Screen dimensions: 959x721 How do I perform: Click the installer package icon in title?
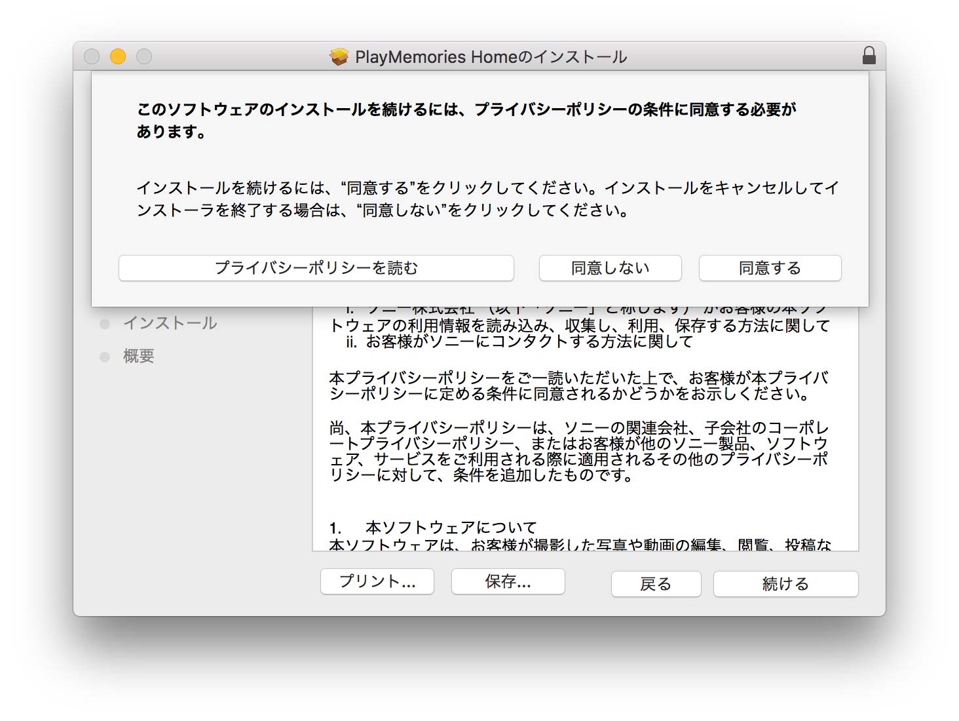[x=339, y=57]
